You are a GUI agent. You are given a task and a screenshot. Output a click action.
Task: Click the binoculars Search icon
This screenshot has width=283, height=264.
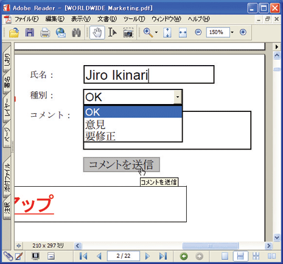click(x=76, y=33)
